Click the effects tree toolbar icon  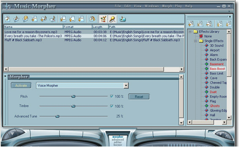pos(103,19)
